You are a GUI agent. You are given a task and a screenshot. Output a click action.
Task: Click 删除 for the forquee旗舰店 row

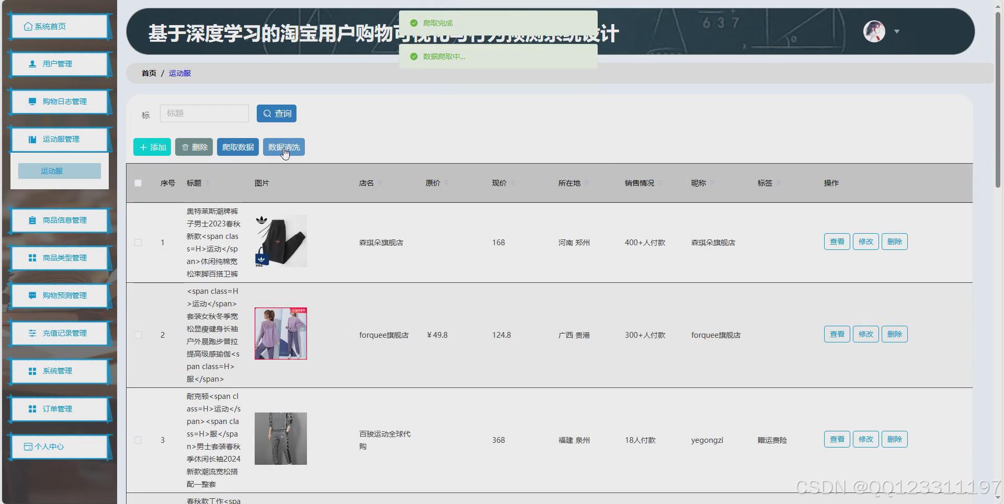(895, 334)
